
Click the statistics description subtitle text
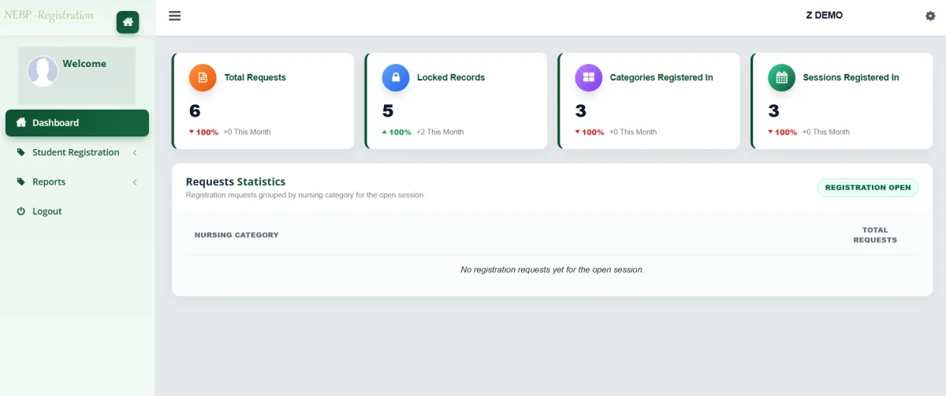pos(305,195)
